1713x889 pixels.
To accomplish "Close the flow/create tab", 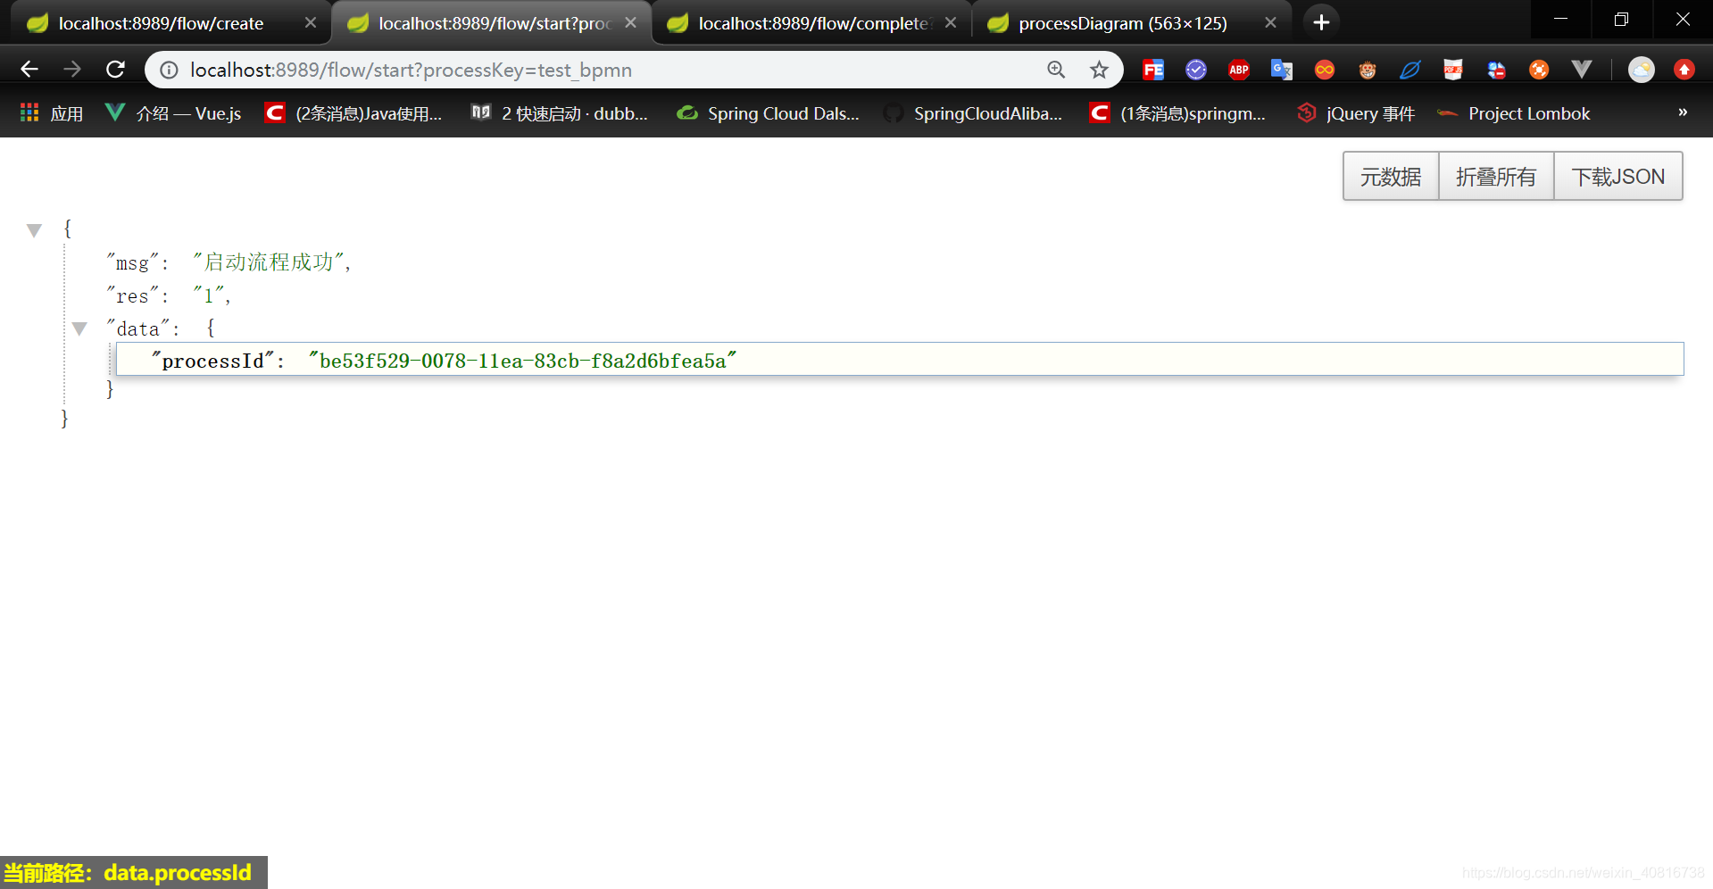I will point(311,22).
